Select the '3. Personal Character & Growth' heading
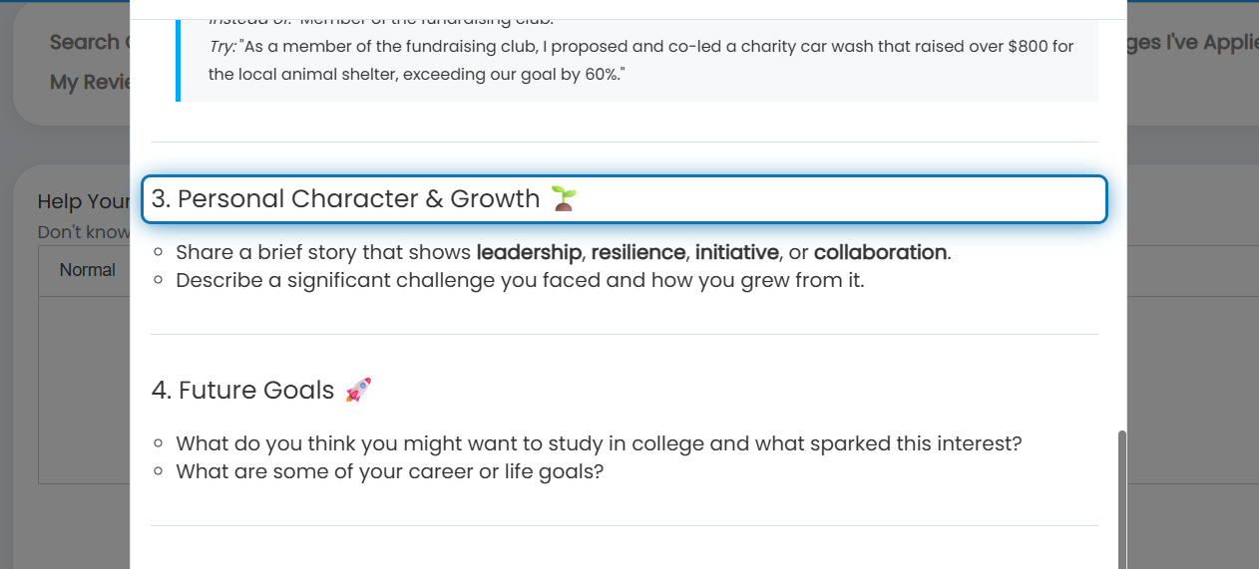 pos(625,199)
